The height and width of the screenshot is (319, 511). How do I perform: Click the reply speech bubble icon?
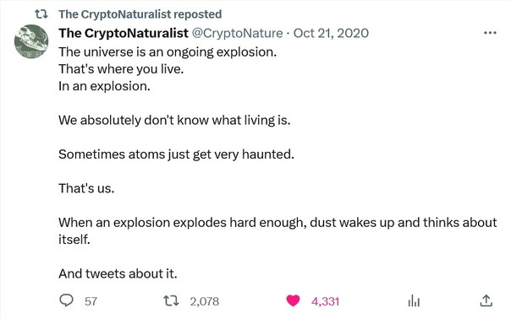tap(67, 300)
